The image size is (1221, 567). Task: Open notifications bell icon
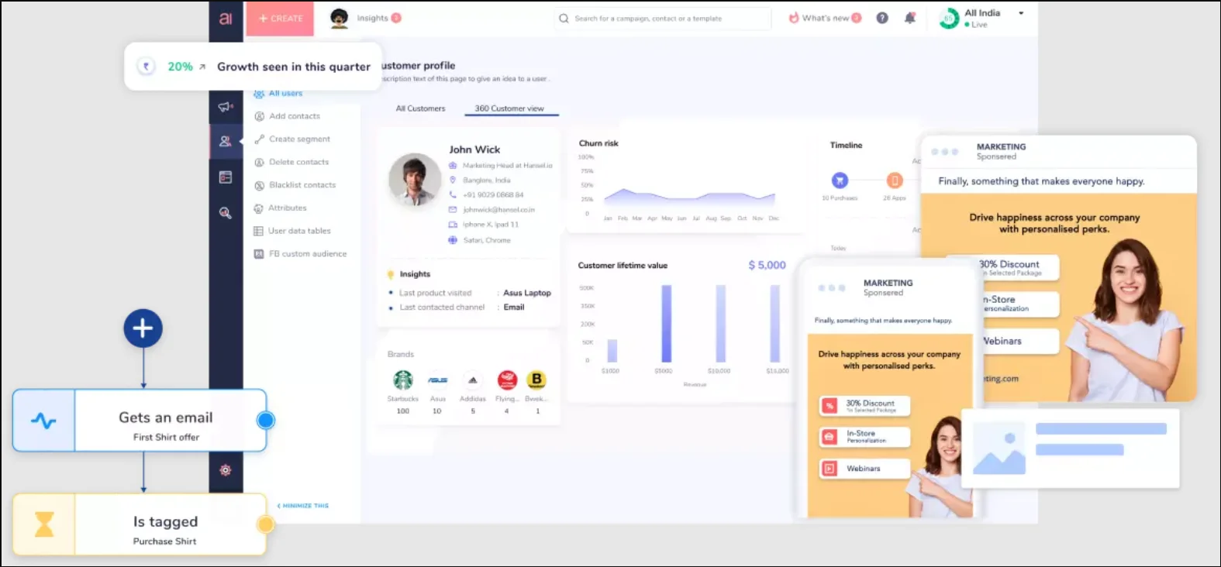[x=910, y=18]
